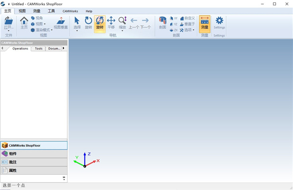Screen dimensions: 293x190
Task: Switch to the 视图 ribbon tab
Action: 22,11
